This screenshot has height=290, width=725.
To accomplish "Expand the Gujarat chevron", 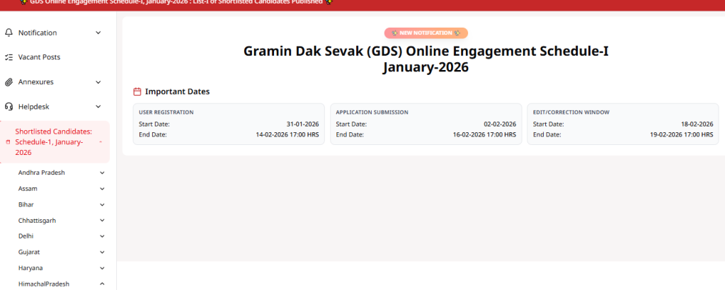I will (x=103, y=252).
